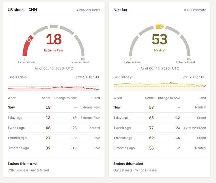Select the latest point on CNN sparkline
This screenshot has height=183, width=216.
click(x=95, y=89)
